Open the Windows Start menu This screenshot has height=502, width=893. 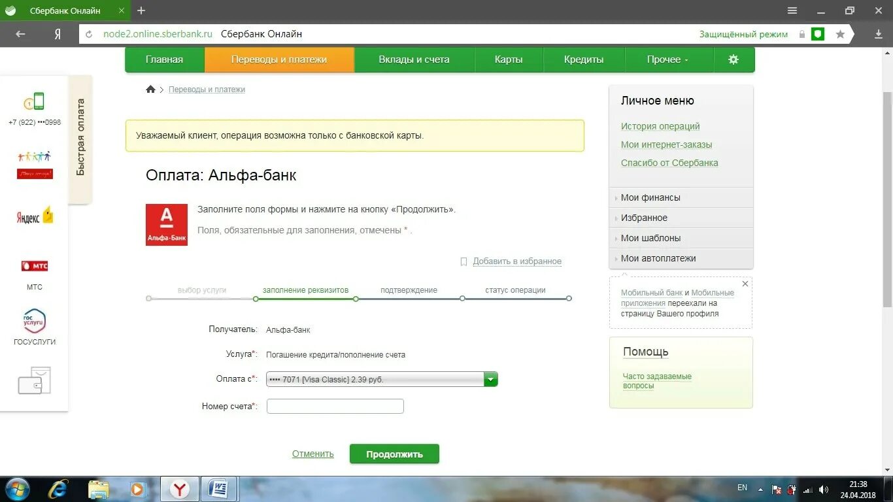click(17, 489)
